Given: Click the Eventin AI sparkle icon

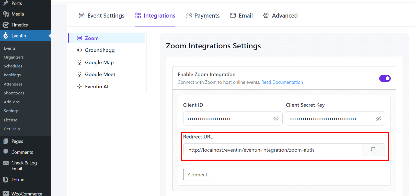Looking at the screenshot, I should 79,86.
